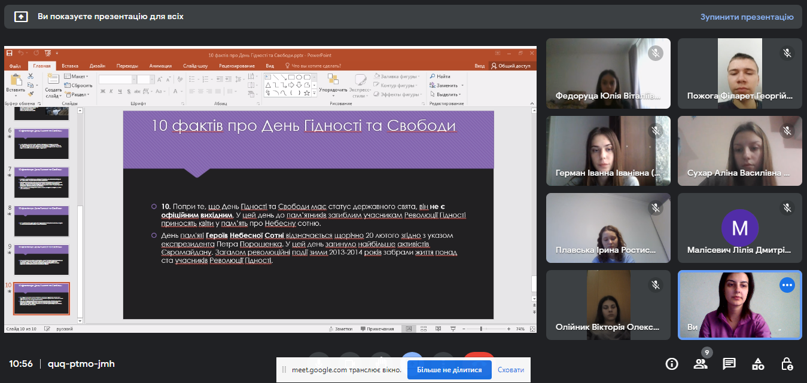Screen dimensions: 807x383
Task: Switch to the Вставка ribbon tab
Action: tap(70, 66)
